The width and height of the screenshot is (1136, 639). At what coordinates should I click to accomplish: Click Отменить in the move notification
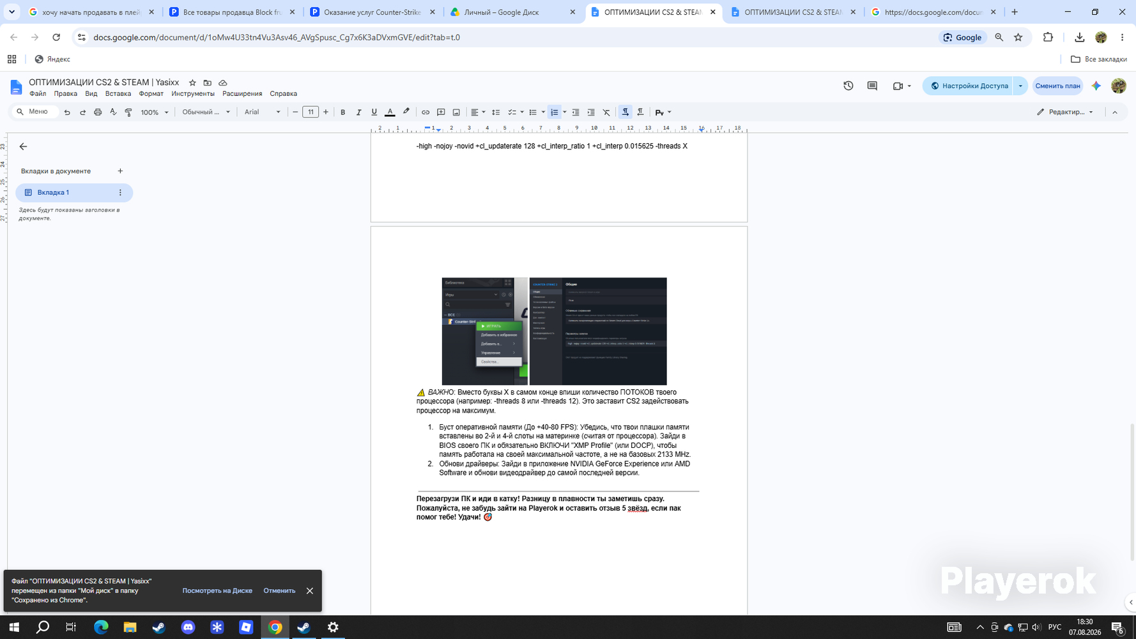tap(280, 591)
